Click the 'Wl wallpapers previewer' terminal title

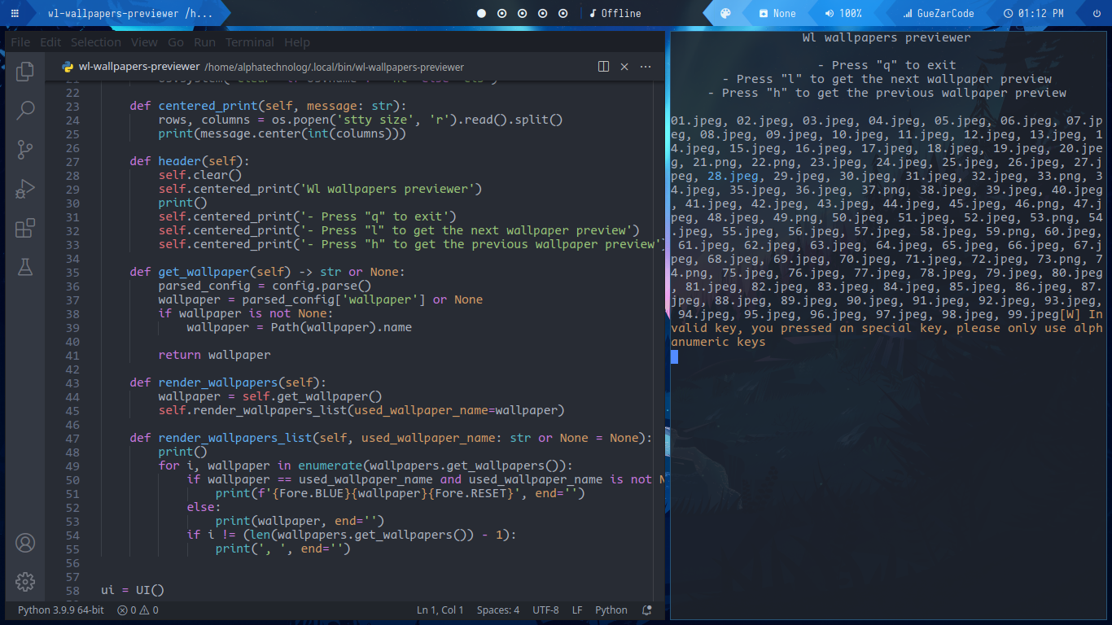[887, 37]
